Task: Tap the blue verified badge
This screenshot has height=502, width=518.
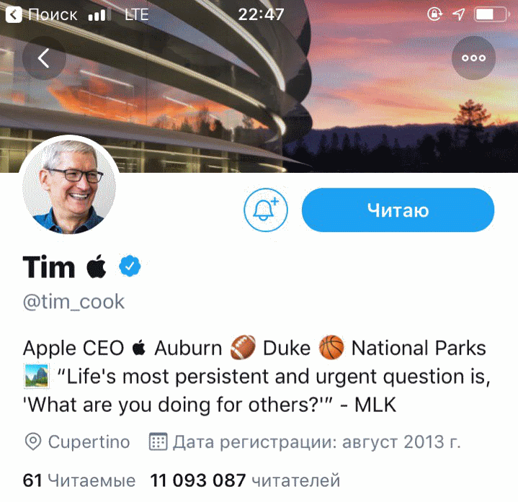Action: click(130, 267)
